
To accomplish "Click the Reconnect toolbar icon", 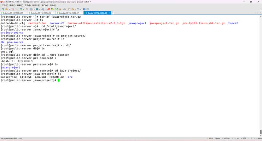I will [16, 9].
